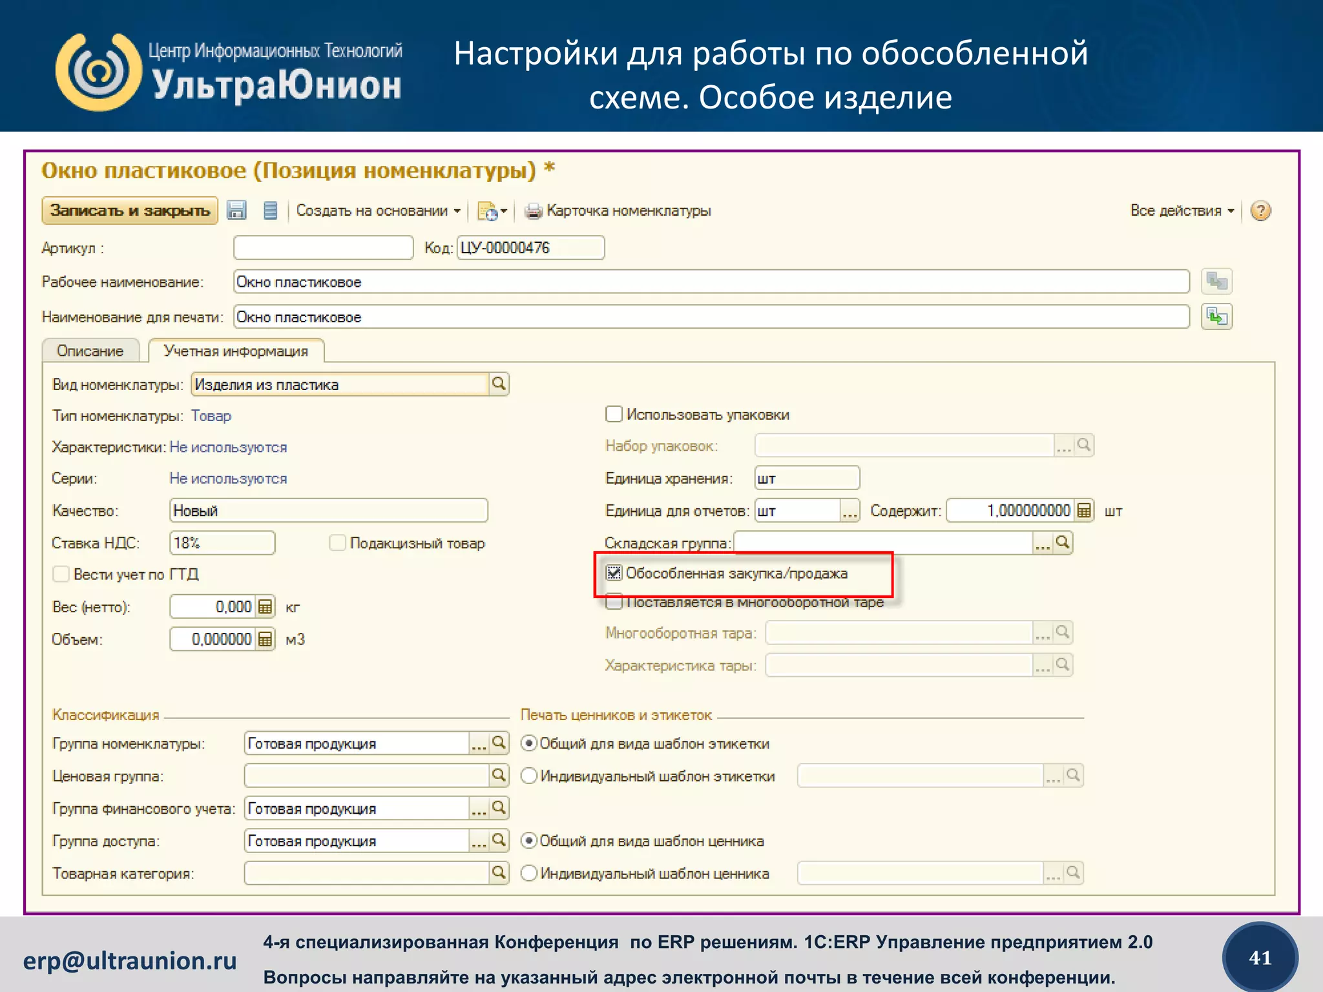Click the printer icon for Карточка номенклатуры
Image resolution: width=1323 pixels, height=992 pixels.
pos(533,211)
